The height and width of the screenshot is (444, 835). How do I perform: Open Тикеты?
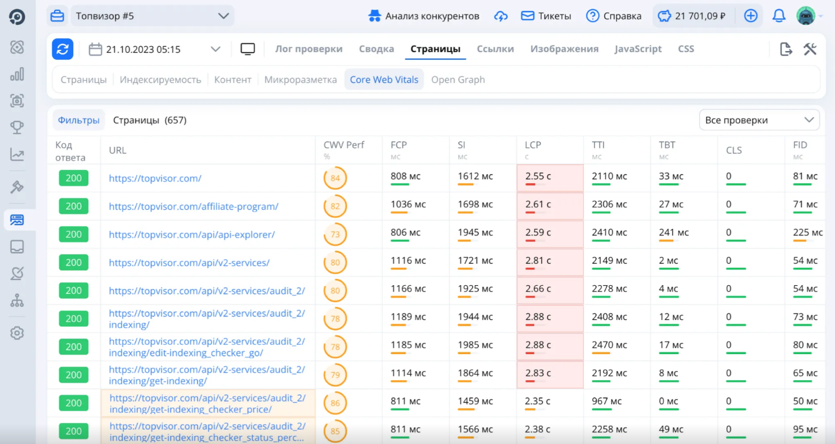[546, 16]
